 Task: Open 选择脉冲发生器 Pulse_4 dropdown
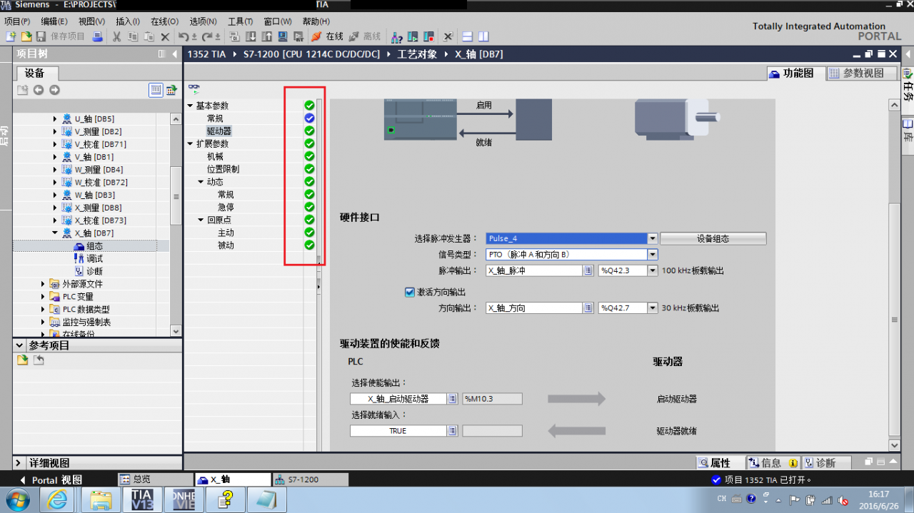pos(652,238)
